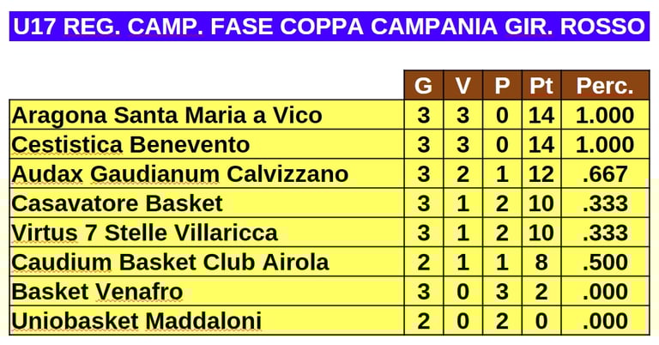The width and height of the screenshot is (659, 345).
Task: Click the V column header
Action: coord(463,85)
